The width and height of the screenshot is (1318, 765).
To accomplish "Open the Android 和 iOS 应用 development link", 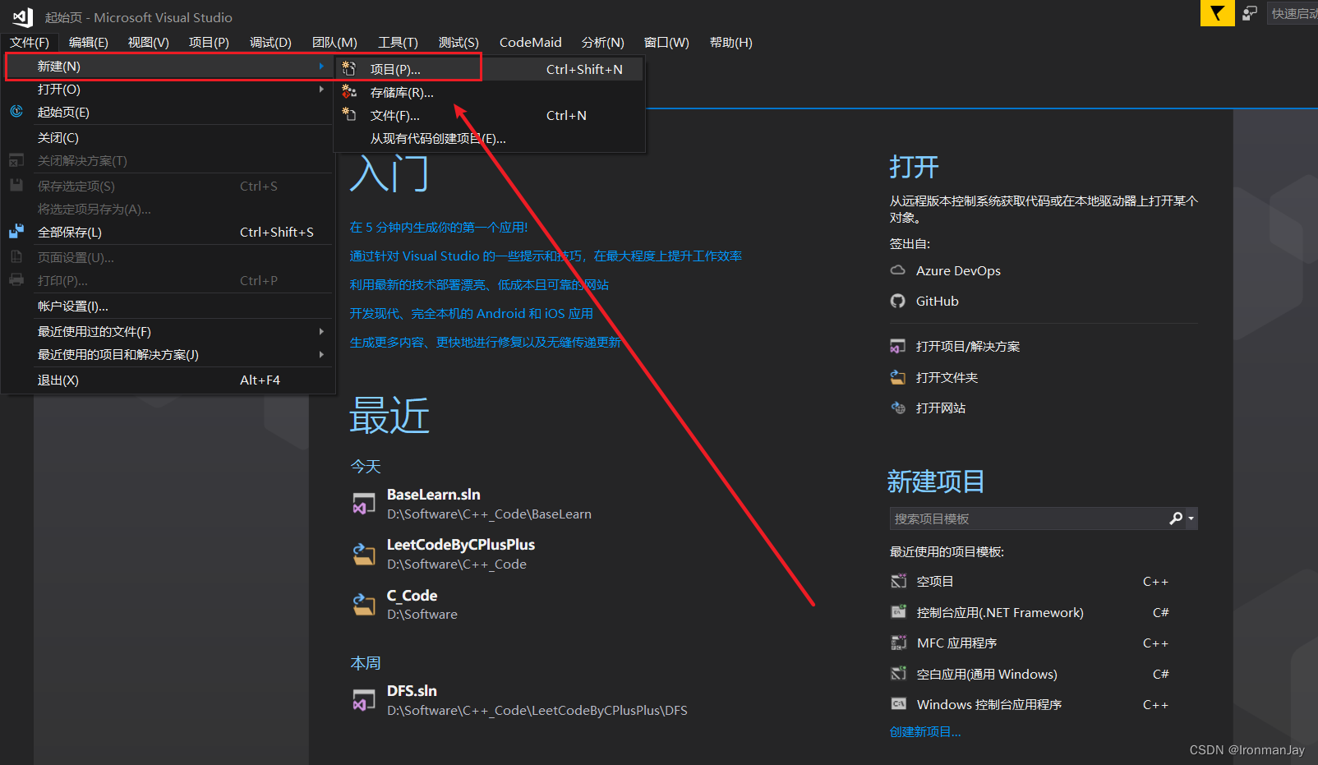I will [472, 313].
